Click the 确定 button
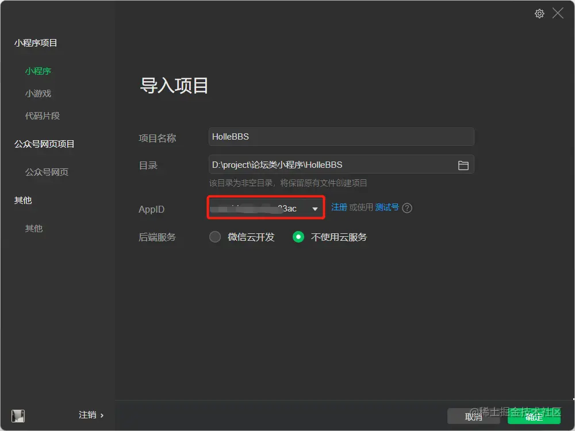The height and width of the screenshot is (431, 575). pos(534,416)
